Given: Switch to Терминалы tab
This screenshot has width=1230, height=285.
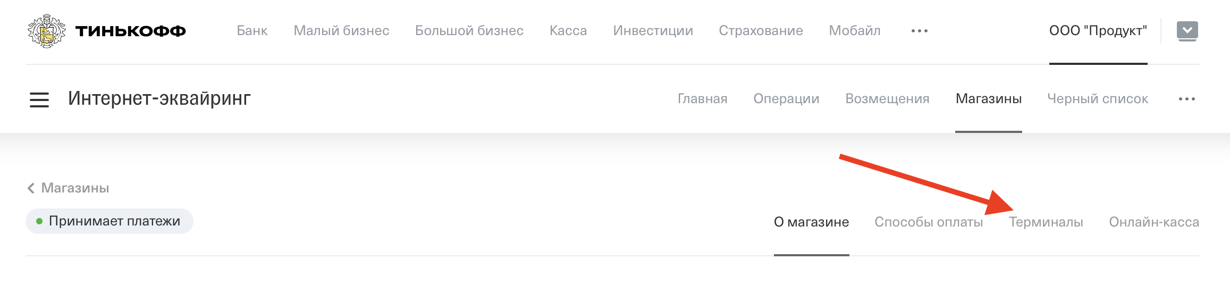Looking at the screenshot, I should coord(1046,222).
